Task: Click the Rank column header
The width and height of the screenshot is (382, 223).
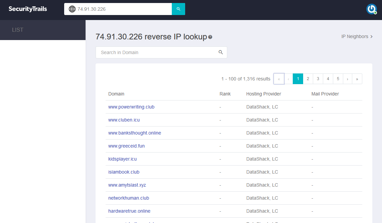Action: (225, 94)
